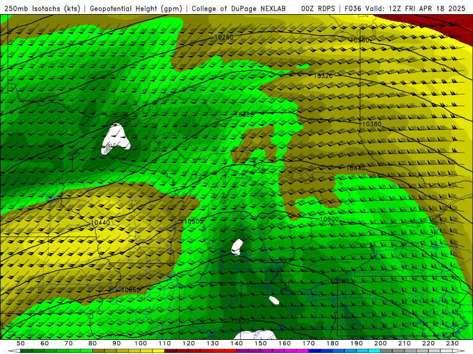473x354 pixels.
Task: Click 'Valid: 12Z FRI APR 18 2025' text
Action: tap(416, 9)
